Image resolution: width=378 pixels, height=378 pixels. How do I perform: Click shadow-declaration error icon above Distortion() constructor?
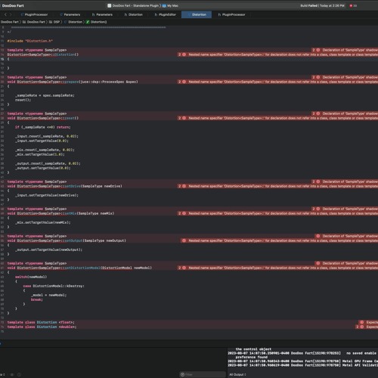click(x=318, y=50)
